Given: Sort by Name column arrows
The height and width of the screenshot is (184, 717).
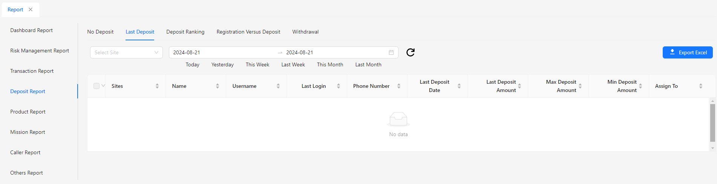Looking at the screenshot, I should coord(218,86).
